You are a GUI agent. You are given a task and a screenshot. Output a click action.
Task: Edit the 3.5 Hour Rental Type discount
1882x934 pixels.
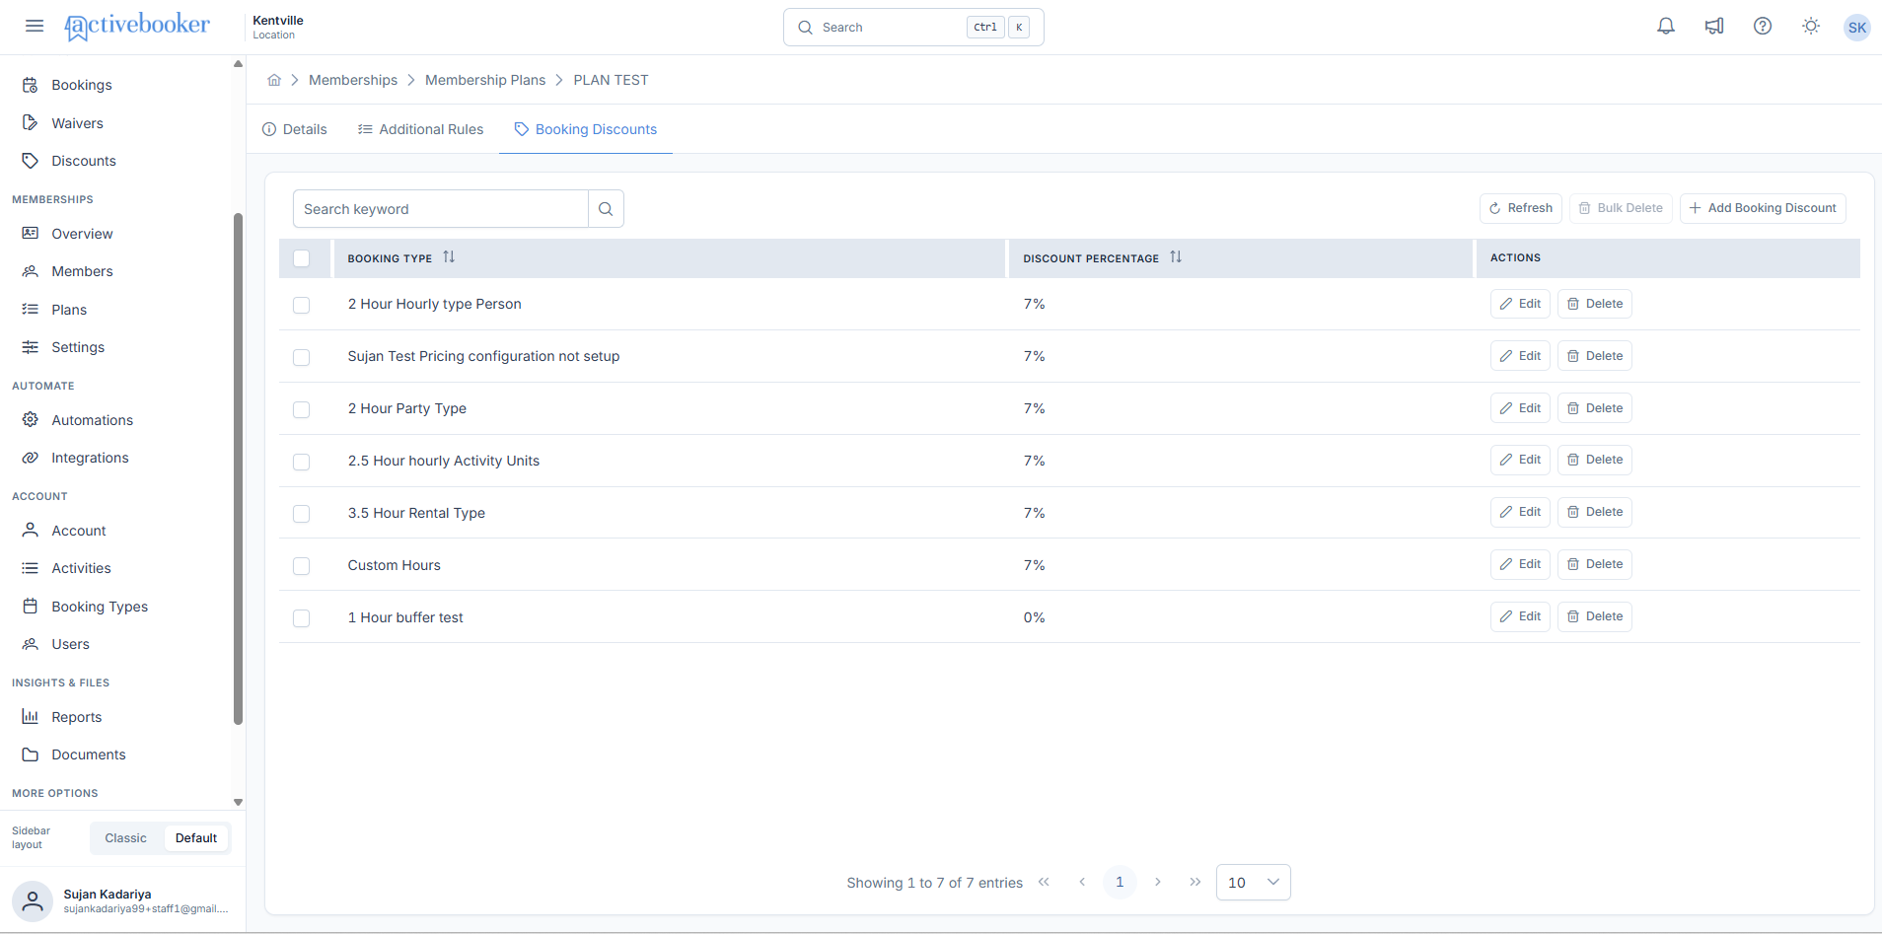tap(1520, 512)
